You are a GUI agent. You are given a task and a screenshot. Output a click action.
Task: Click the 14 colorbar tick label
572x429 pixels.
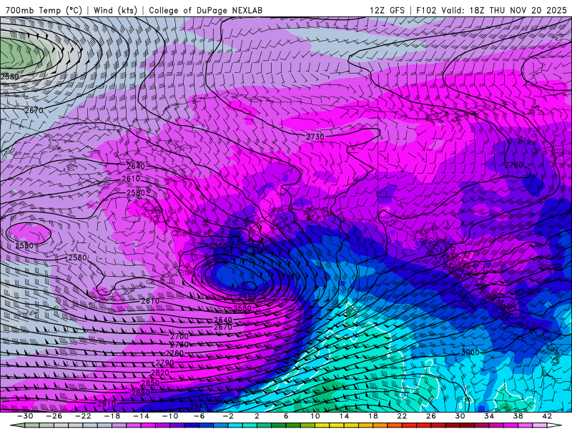344,416
